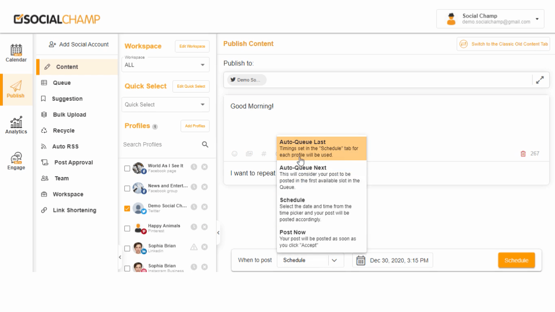Click the Social Champ logo

(x=57, y=19)
